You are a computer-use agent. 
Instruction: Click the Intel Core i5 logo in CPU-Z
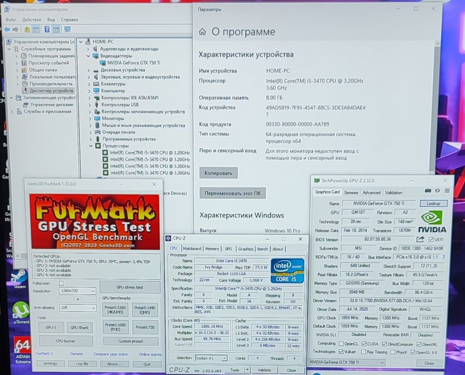click(x=287, y=271)
